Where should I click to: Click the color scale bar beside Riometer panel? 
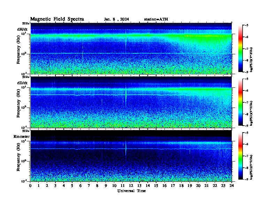pos(240,156)
